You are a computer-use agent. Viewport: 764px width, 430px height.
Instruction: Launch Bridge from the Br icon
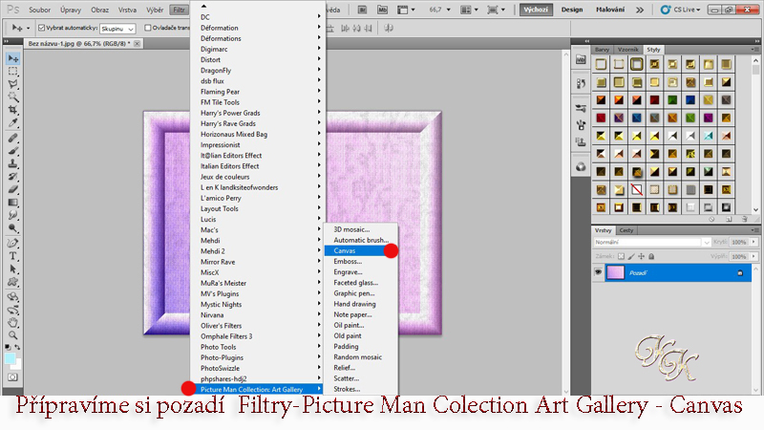pyautogui.click(x=362, y=10)
